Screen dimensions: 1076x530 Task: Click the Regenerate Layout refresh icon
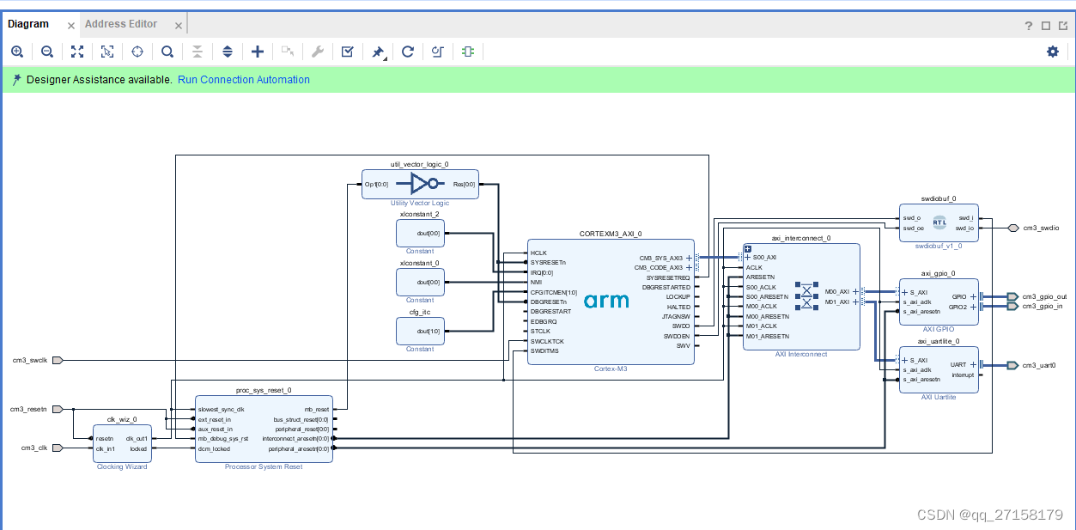pyautogui.click(x=408, y=52)
